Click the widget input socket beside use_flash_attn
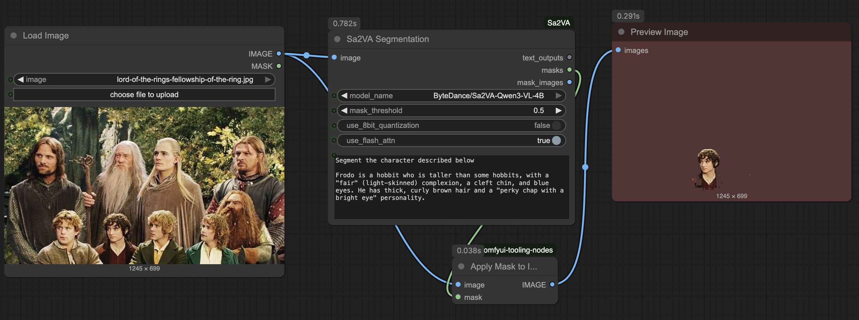 point(334,141)
